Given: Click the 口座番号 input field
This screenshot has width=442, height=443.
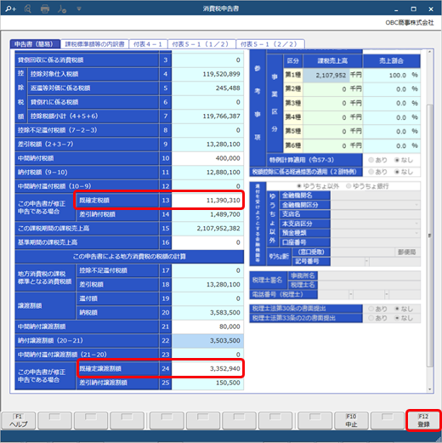Looking at the screenshot, I should pyautogui.click(x=376, y=242).
